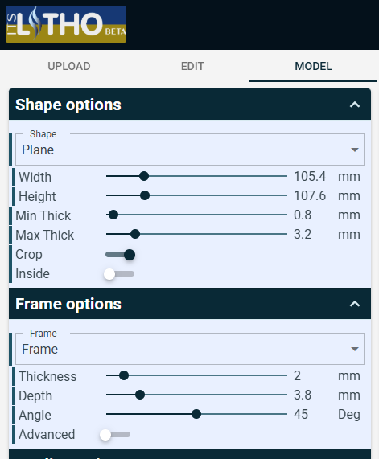Click the Max Thick slider knob
379x459 pixels.
(135, 234)
